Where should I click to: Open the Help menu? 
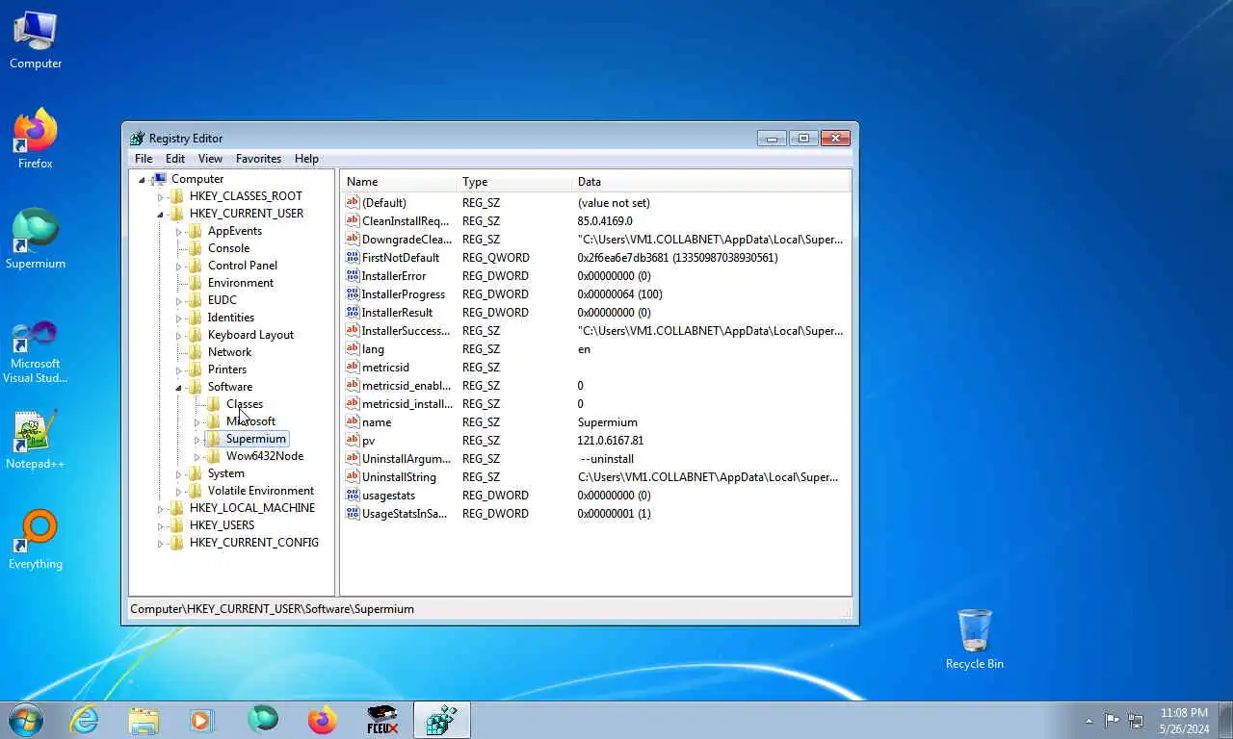[306, 159]
